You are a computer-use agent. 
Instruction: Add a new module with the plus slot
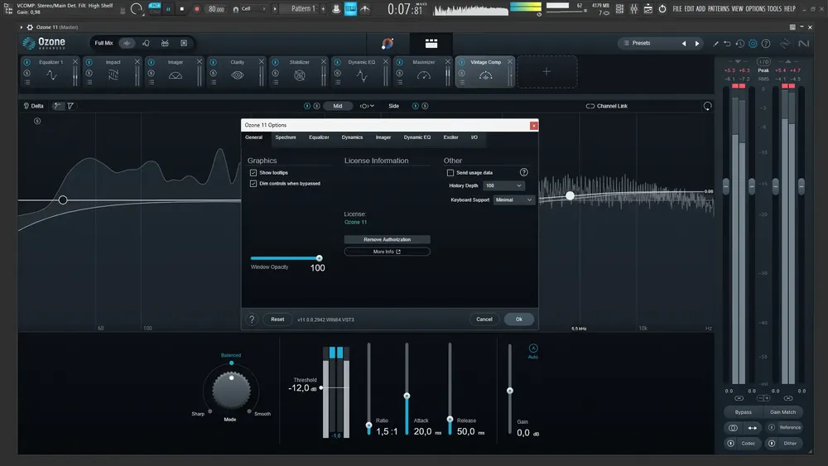click(546, 71)
